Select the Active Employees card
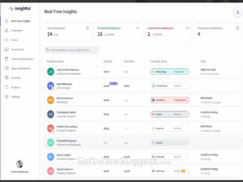 [68, 32]
